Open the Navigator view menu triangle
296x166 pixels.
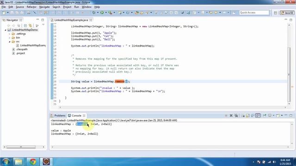click(x=43, y=24)
